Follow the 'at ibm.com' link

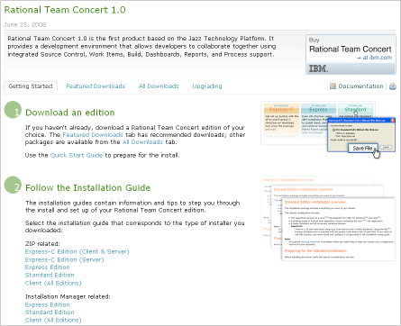point(374,58)
